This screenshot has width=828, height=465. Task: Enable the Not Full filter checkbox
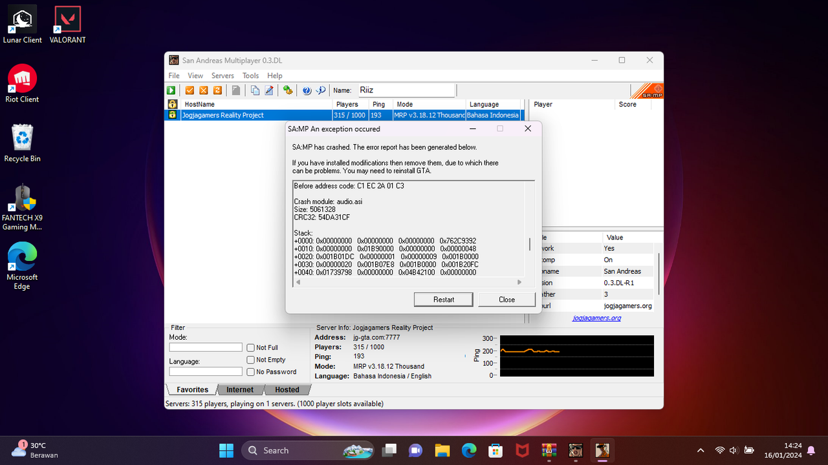[250, 347]
